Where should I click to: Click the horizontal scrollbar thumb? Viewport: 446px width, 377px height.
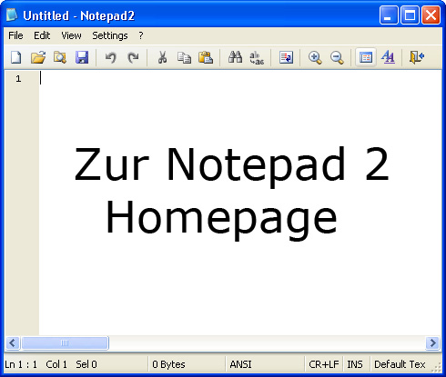65,343
